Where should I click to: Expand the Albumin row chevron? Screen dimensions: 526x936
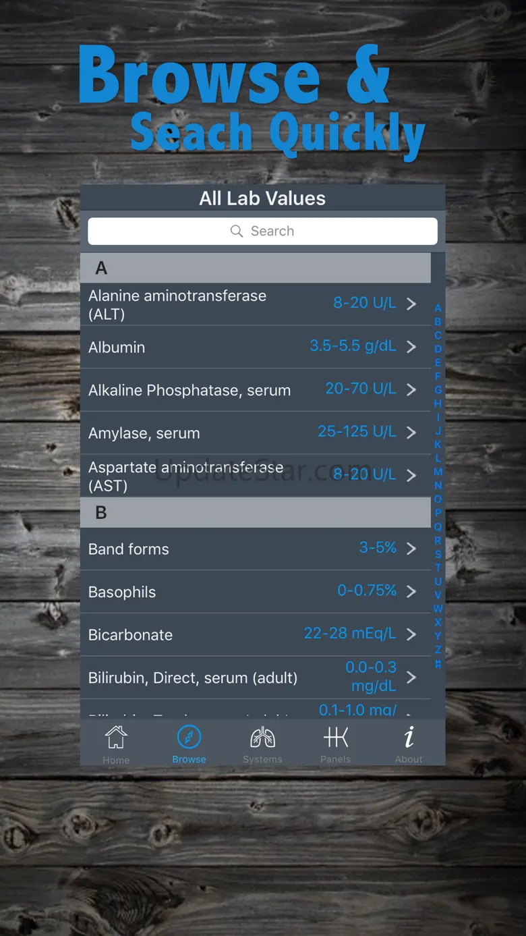tap(411, 347)
